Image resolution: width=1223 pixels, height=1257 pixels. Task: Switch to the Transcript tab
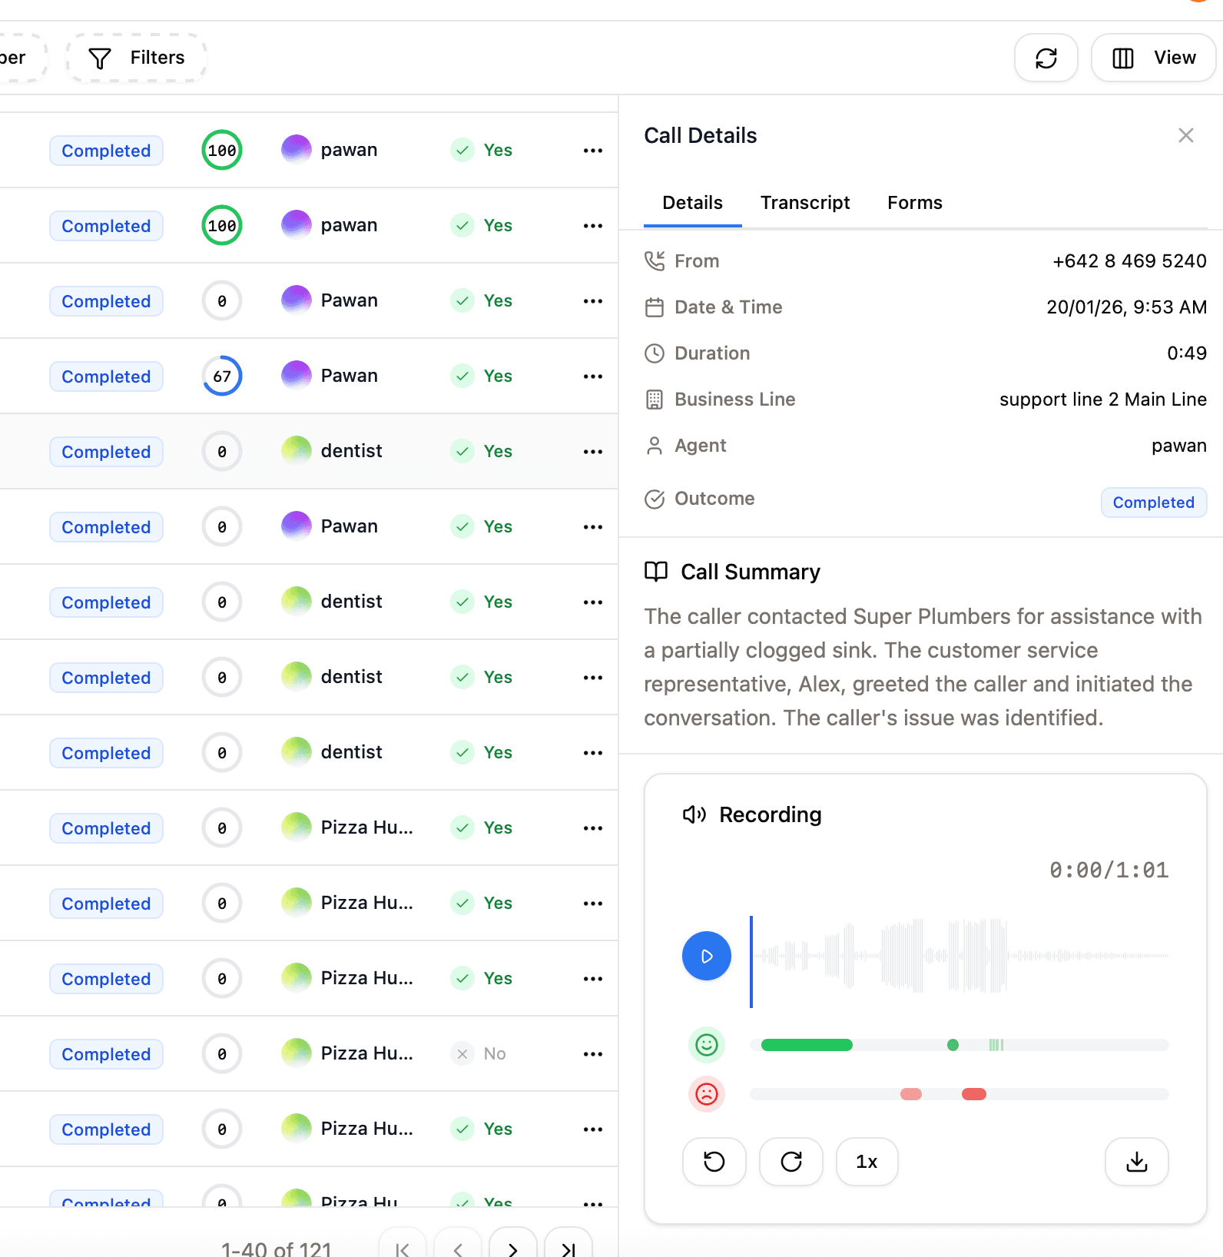[804, 203]
